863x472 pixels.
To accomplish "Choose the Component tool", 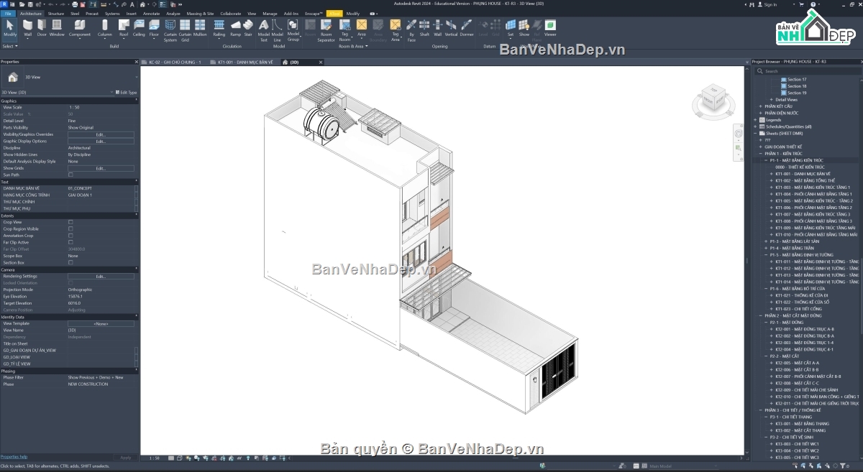I will 80,28.
